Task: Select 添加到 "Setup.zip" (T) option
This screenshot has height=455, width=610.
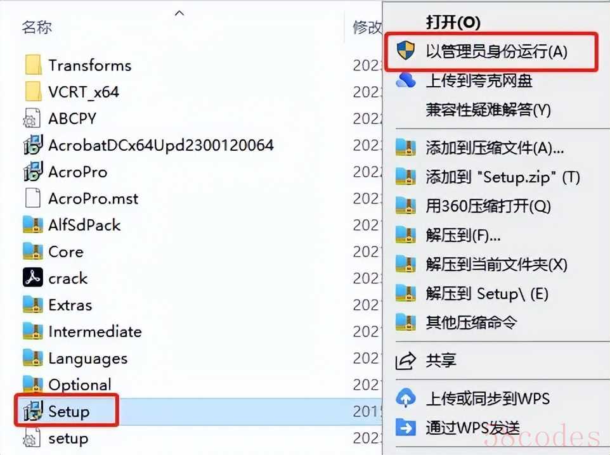Action: (503, 177)
